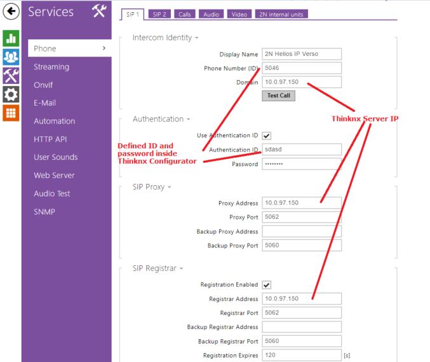Open Streaming in the services menu
The height and width of the screenshot is (362, 430).
click(51, 67)
